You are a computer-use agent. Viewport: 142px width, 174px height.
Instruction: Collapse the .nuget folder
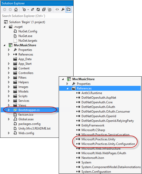pos(4,27)
